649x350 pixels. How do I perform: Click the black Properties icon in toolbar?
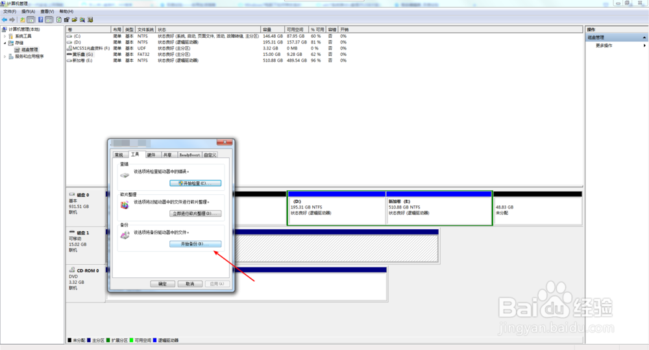click(x=67, y=20)
